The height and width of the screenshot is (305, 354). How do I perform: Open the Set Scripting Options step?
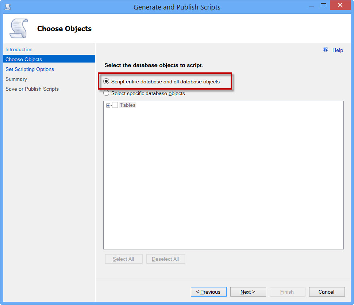coord(30,69)
